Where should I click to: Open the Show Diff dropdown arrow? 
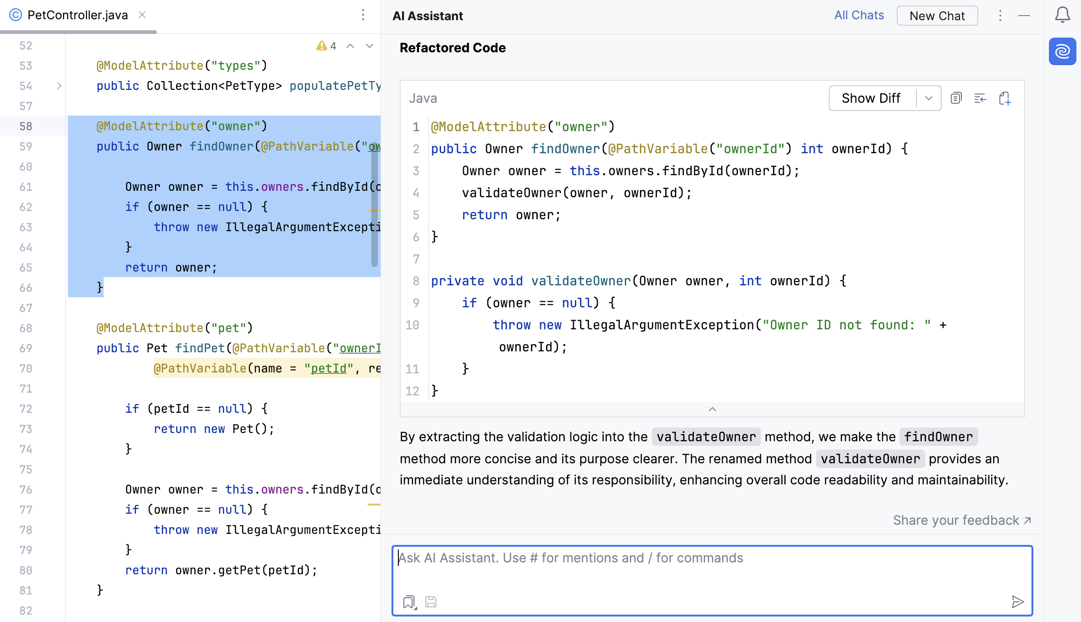pos(929,98)
